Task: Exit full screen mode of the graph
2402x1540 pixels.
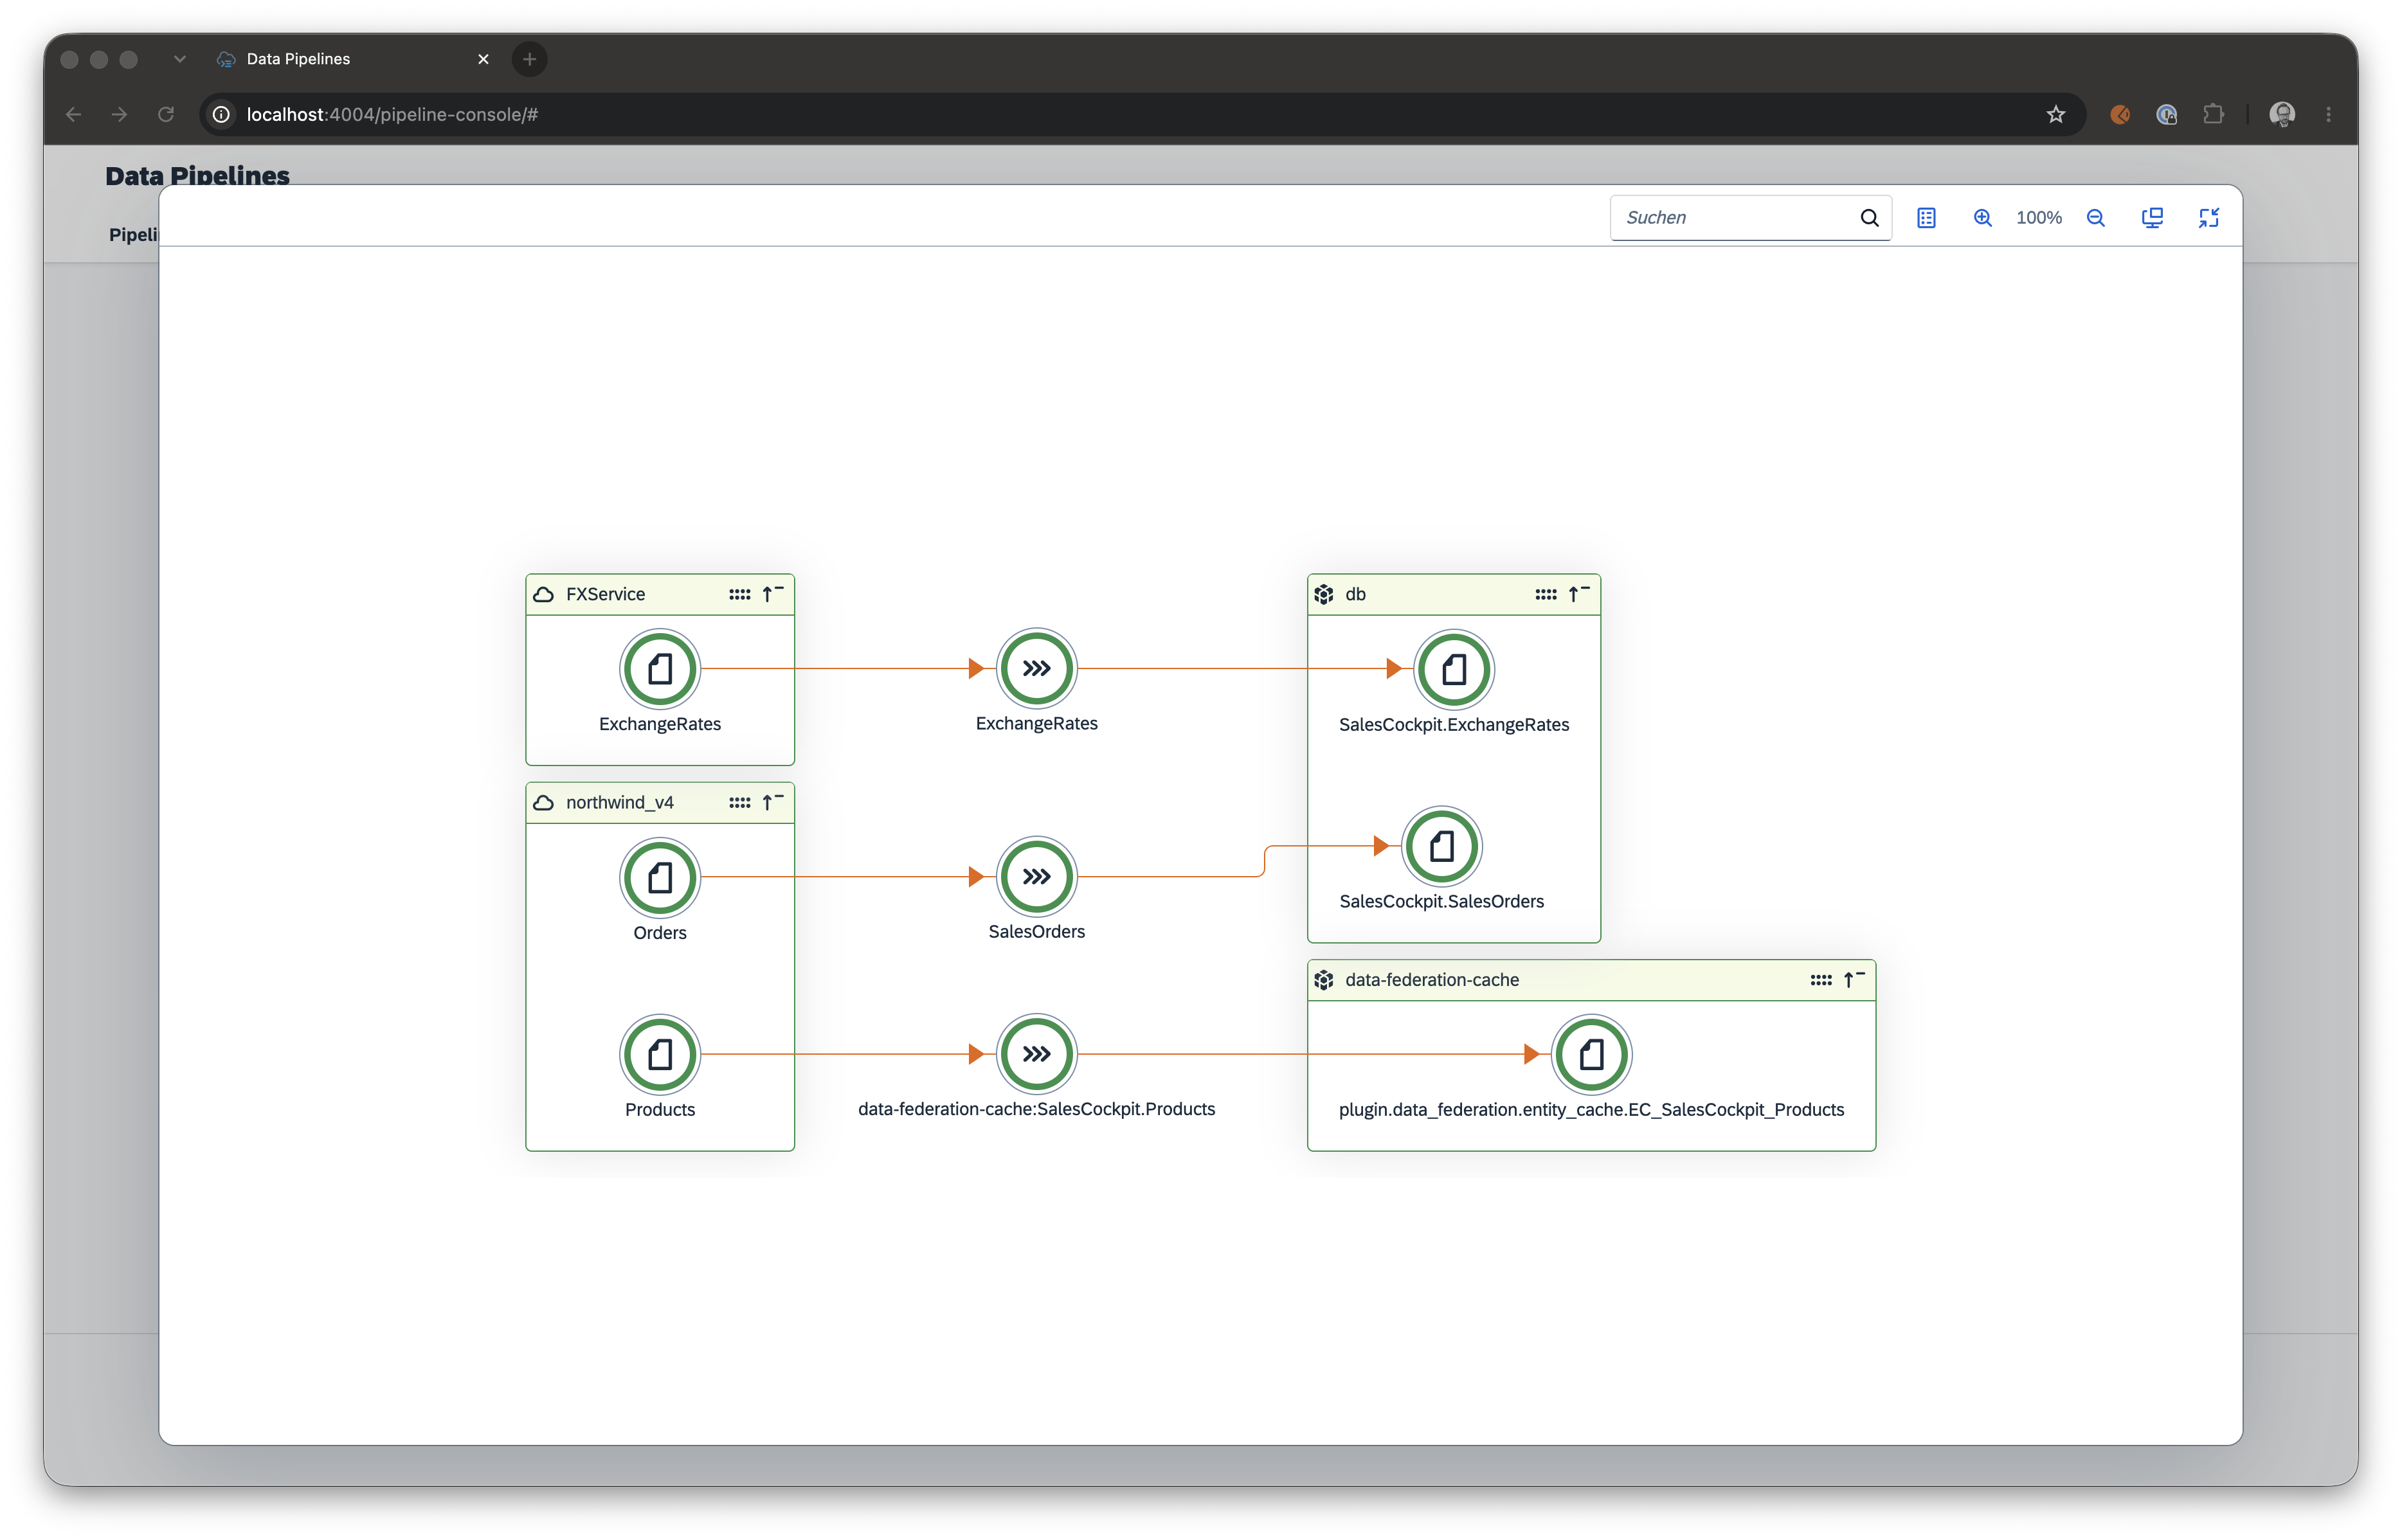Action: click(2208, 218)
